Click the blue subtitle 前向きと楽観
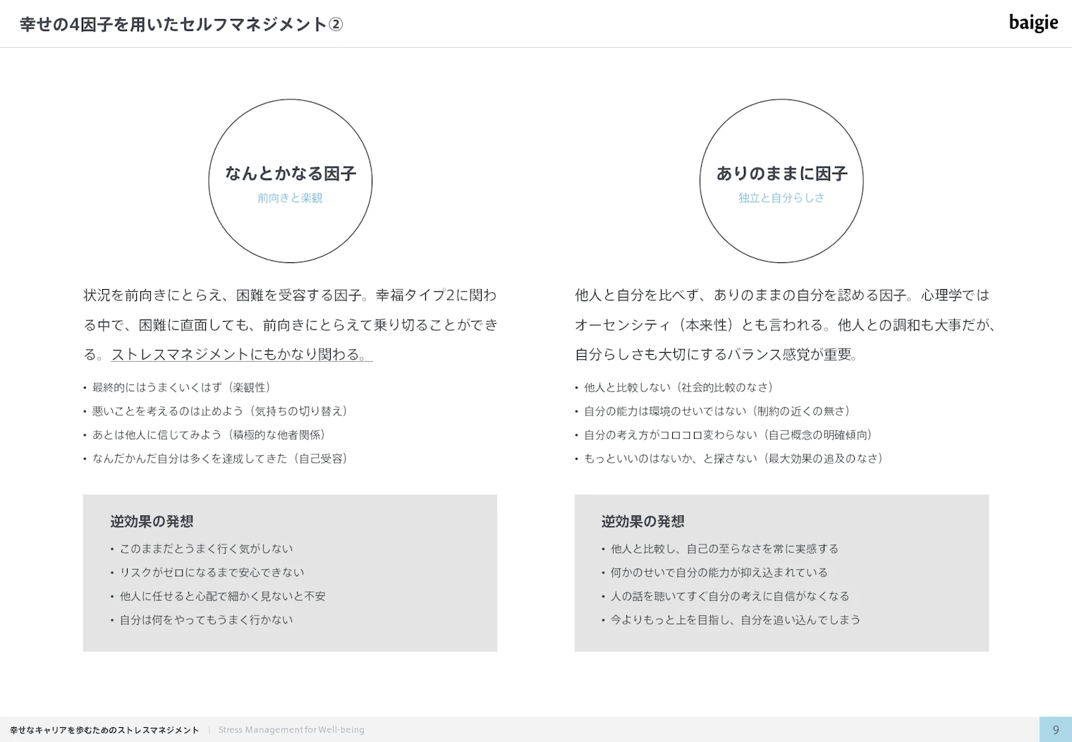The width and height of the screenshot is (1072, 742). point(290,198)
